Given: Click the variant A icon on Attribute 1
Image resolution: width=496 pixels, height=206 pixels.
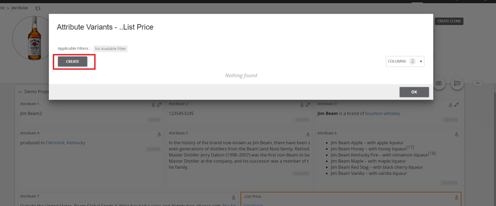Looking at the screenshot, I should coord(153,105).
